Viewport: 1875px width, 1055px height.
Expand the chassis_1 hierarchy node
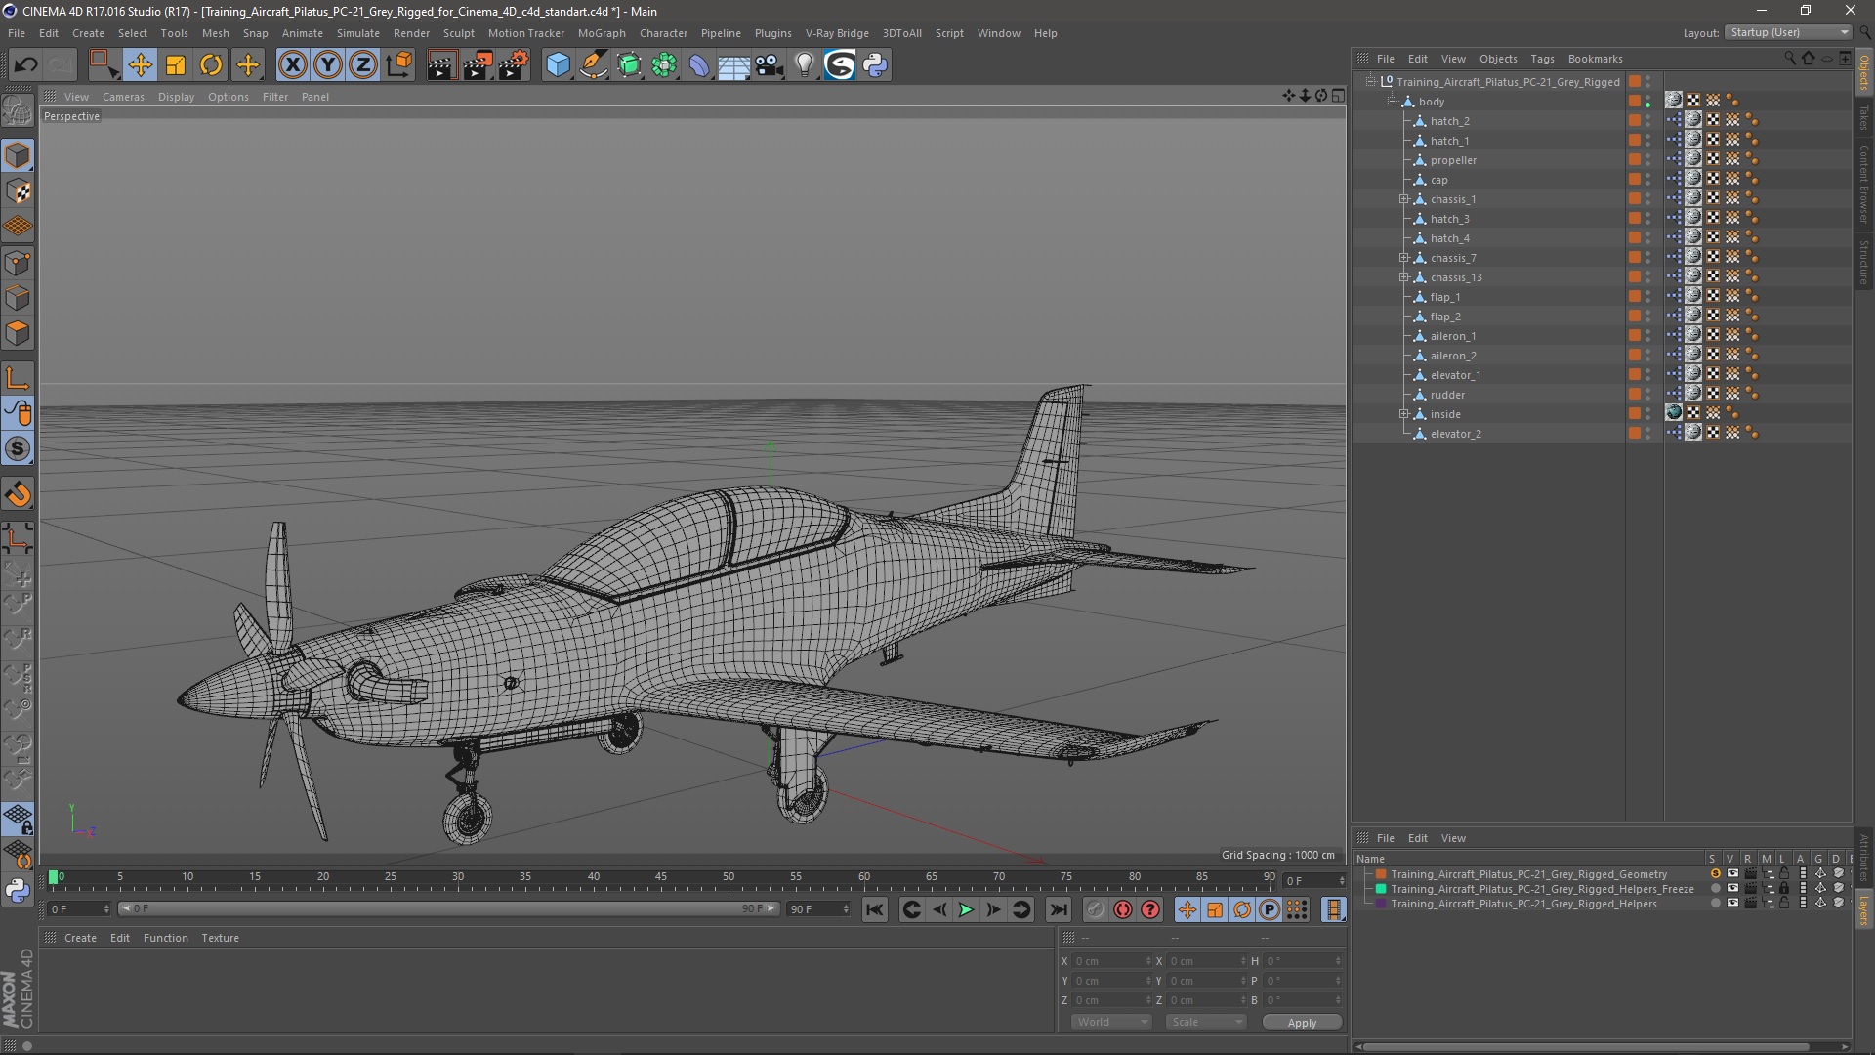coord(1402,198)
